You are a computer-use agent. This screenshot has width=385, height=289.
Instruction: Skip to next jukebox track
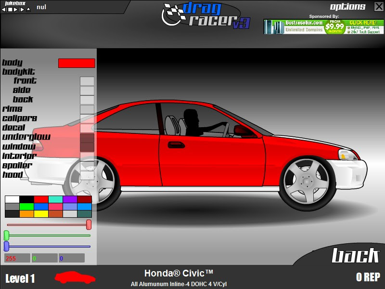tap(22, 10)
